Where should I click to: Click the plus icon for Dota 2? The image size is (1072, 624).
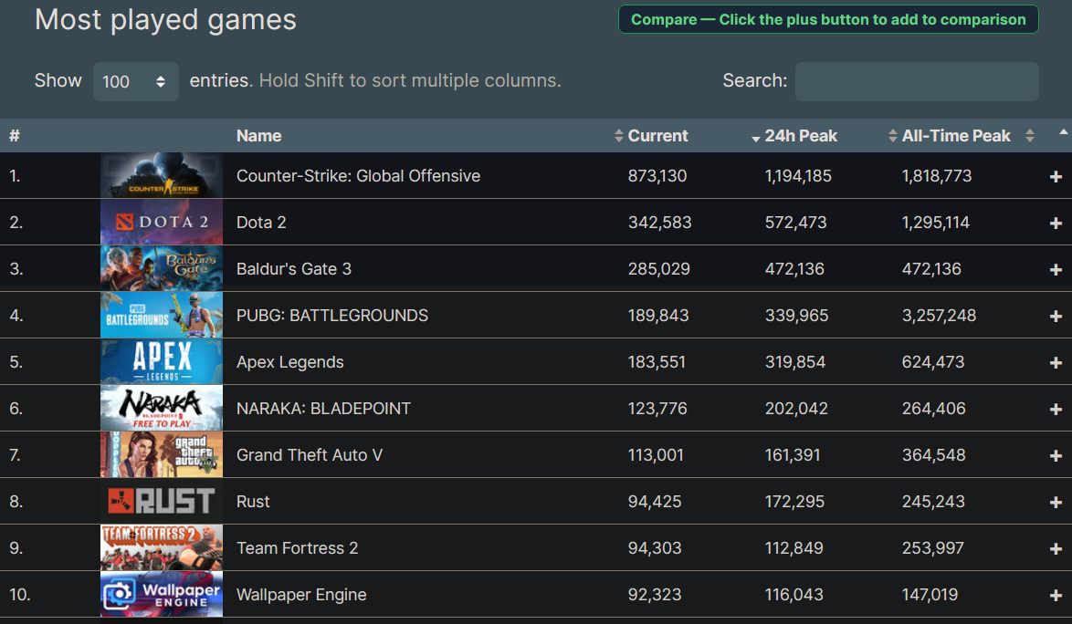pos(1056,223)
